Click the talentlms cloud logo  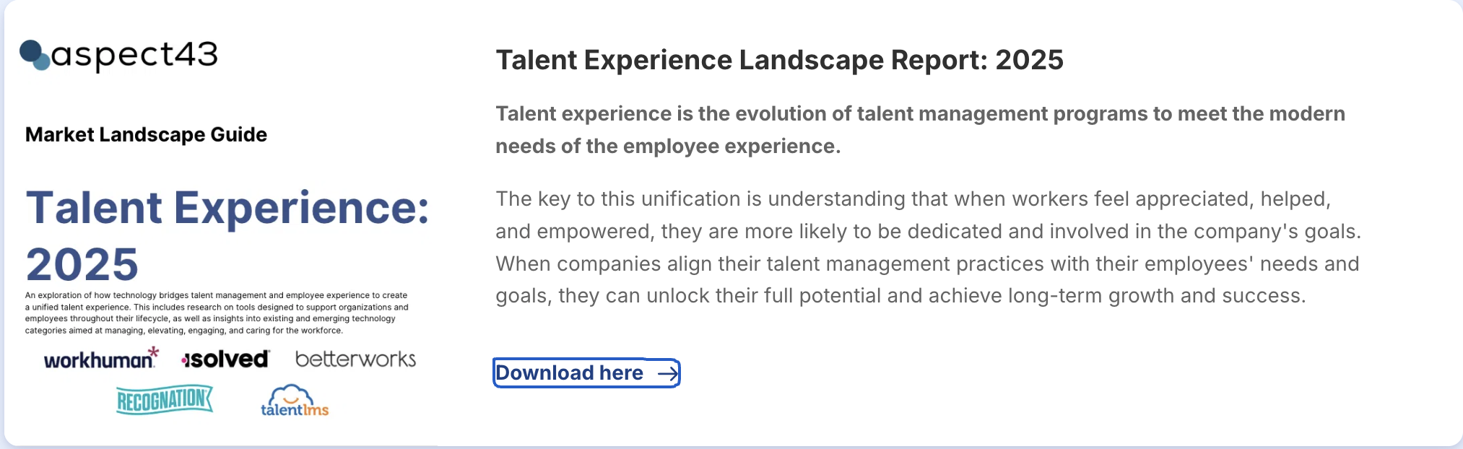[295, 401]
